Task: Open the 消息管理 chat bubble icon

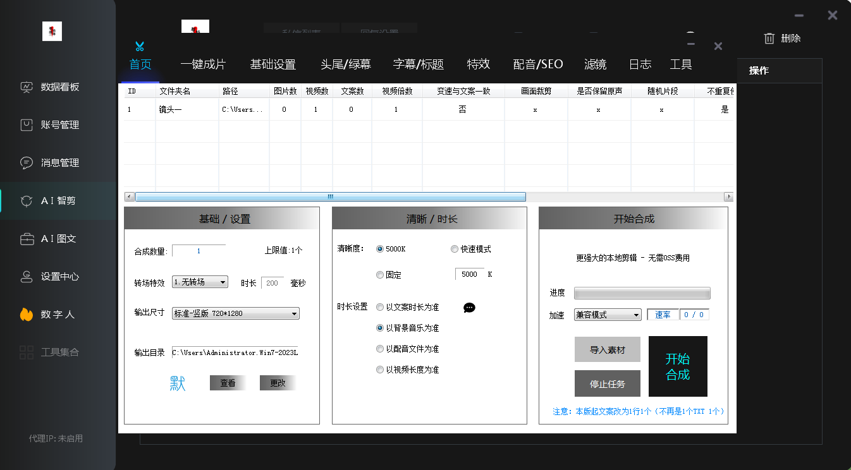Action: pyautogui.click(x=27, y=163)
